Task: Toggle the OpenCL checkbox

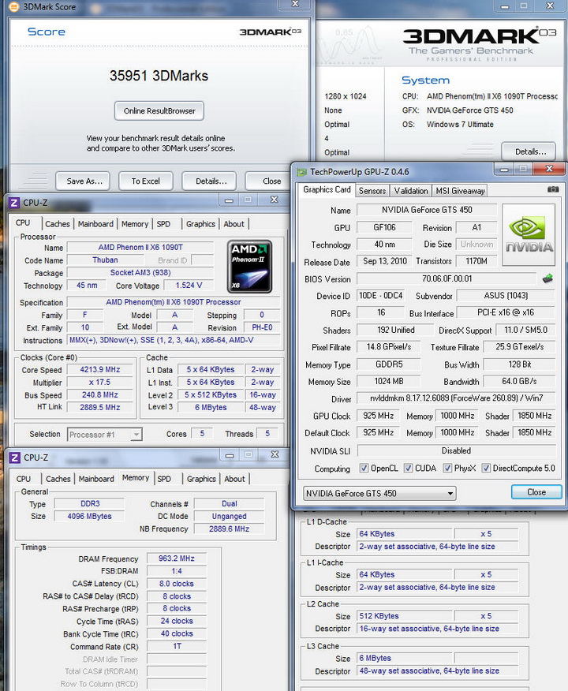Action: tap(364, 468)
